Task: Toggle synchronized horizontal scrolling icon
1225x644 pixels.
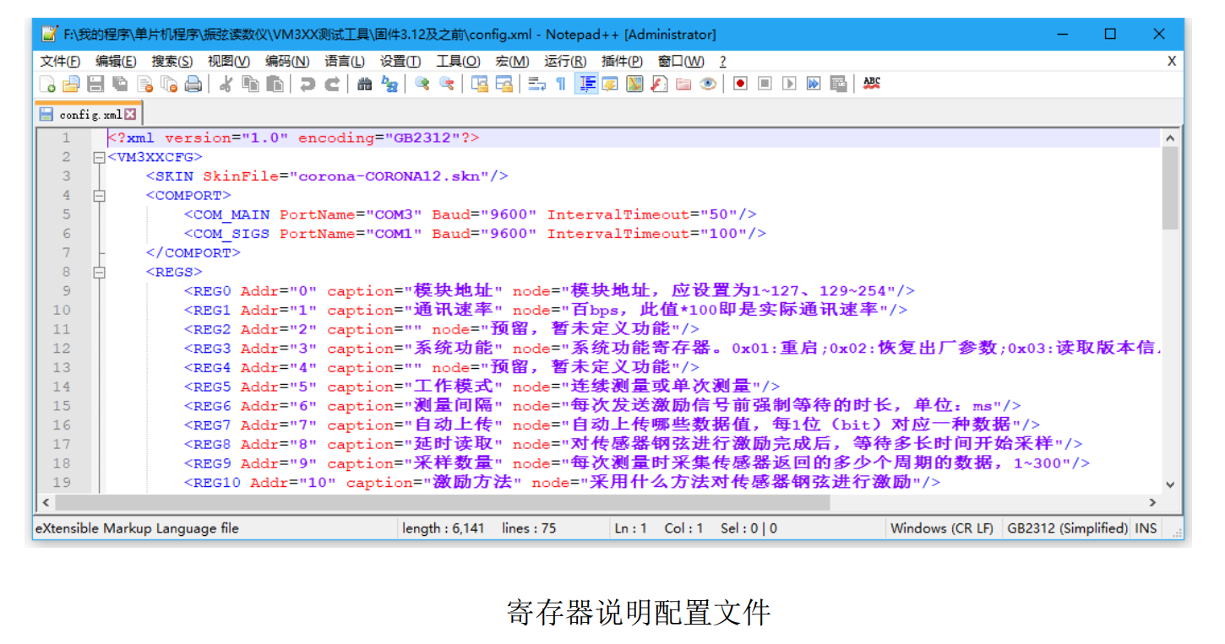Action: click(x=504, y=84)
